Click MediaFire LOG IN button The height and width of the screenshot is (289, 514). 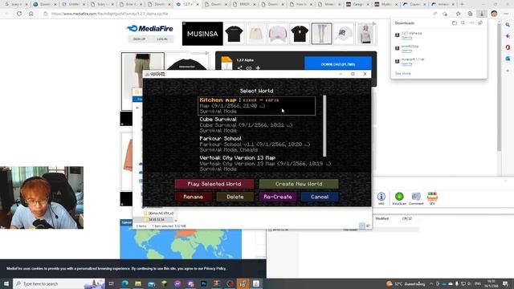tap(162, 39)
